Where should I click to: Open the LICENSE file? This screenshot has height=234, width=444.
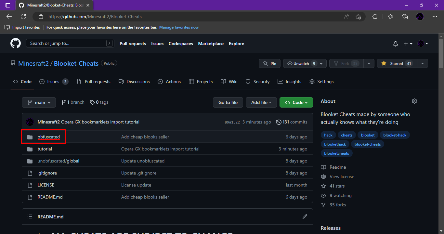pos(46,185)
